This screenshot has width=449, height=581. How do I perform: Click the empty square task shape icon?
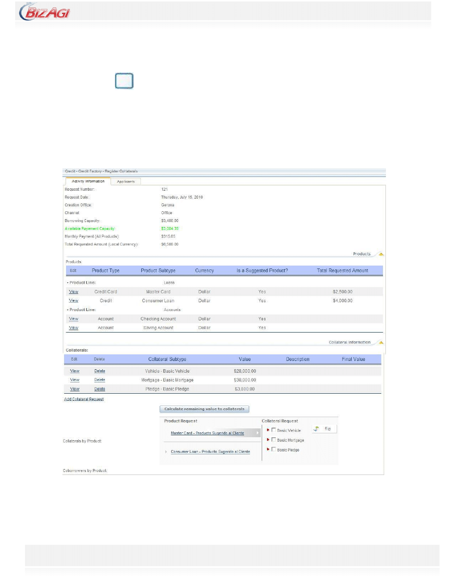coord(124,81)
